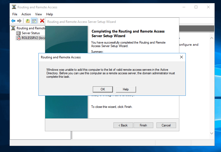Open the View menu

[38, 14]
